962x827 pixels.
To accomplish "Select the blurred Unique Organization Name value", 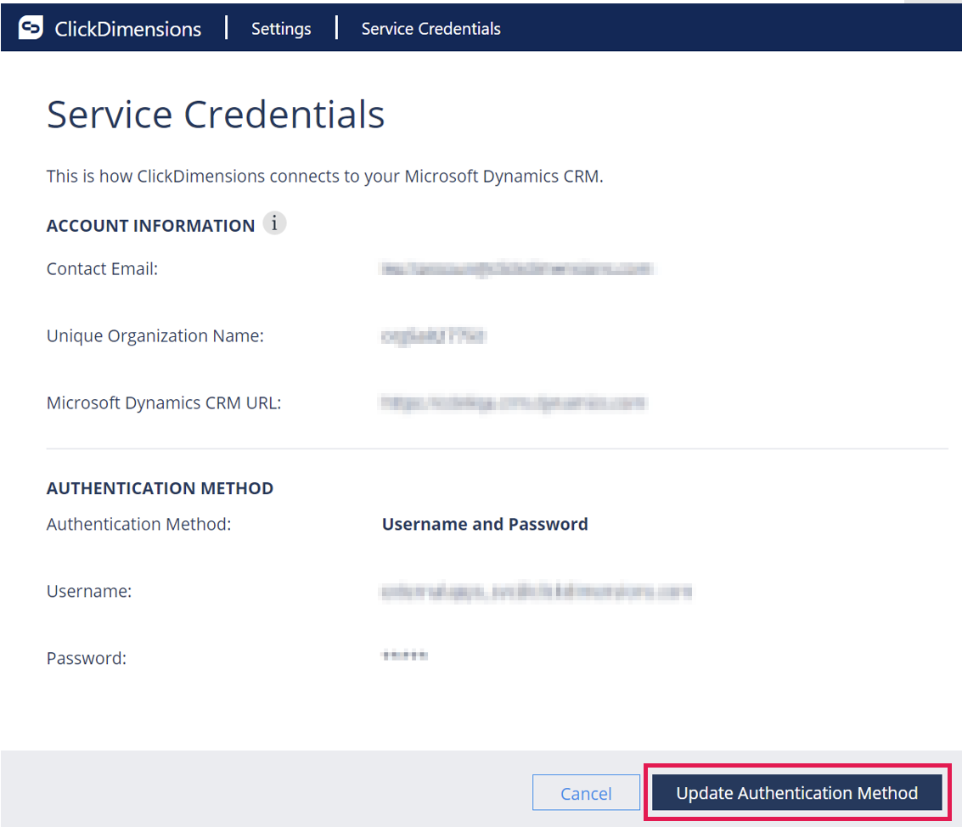I will coord(434,335).
